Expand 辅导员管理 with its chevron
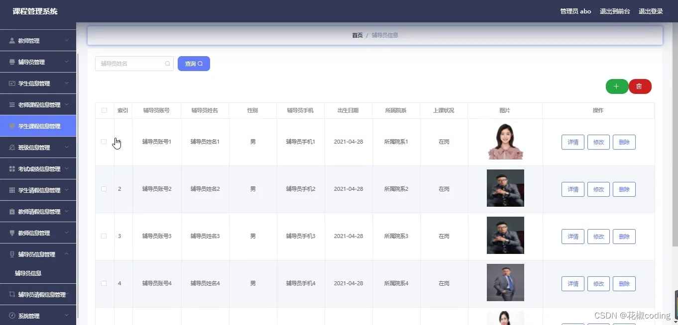The height and width of the screenshot is (325, 678). click(67, 62)
